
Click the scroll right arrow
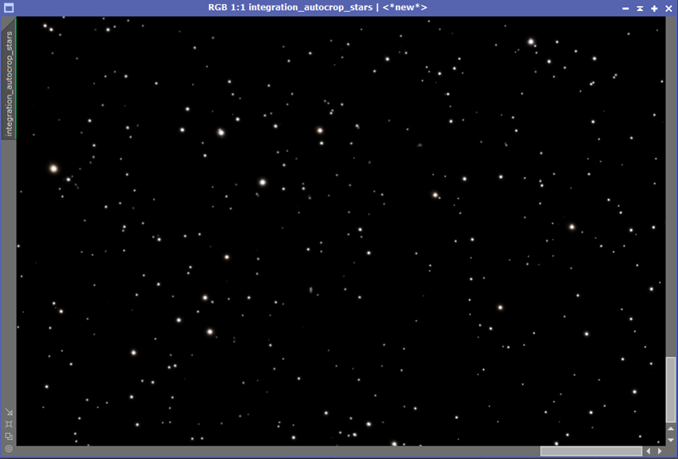tap(660, 451)
